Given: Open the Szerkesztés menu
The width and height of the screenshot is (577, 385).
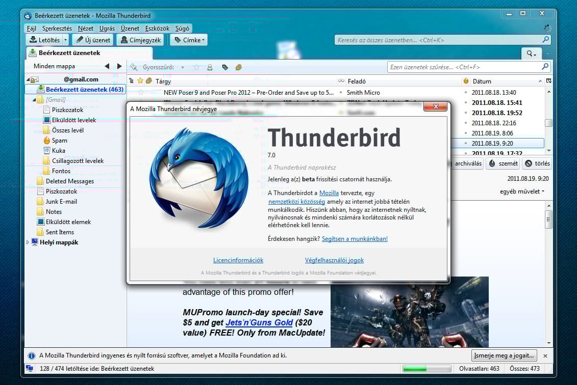Looking at the screenshot, I should pyautogui.click(x=57, y=29).
